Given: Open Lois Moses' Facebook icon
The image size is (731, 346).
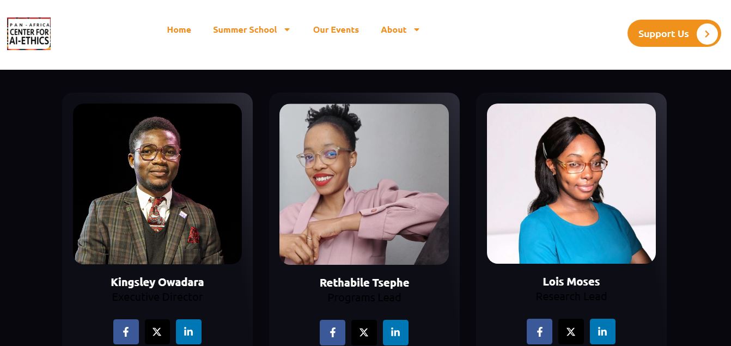Looking at the screenshot, I should (539, 331).
